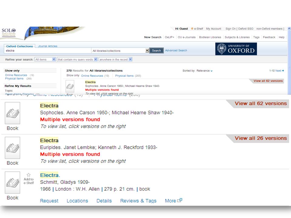Click non-Oxford members link
291x218 pixels.
[x=269, y=29]
